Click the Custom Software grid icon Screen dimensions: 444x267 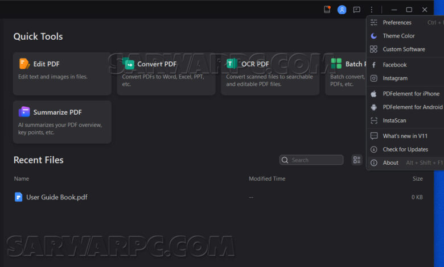click(374, 49)
